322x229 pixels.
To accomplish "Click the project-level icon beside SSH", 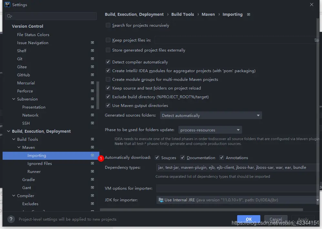I will [x=92, y=123].
